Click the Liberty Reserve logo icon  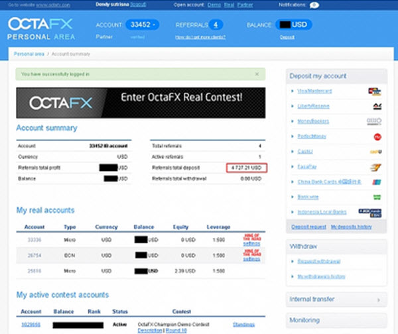point(377,107)
